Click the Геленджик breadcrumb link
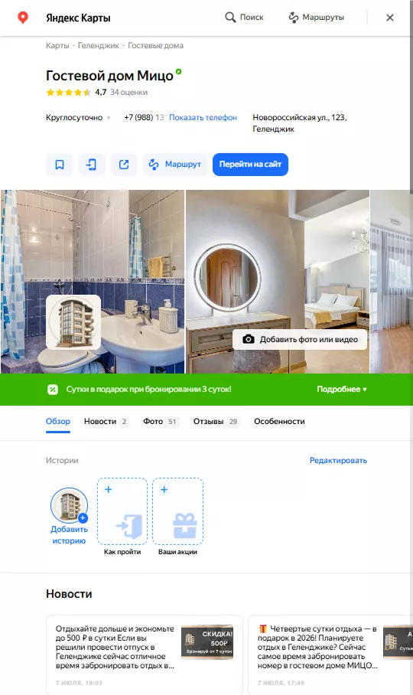 click(x=98, y=46)
